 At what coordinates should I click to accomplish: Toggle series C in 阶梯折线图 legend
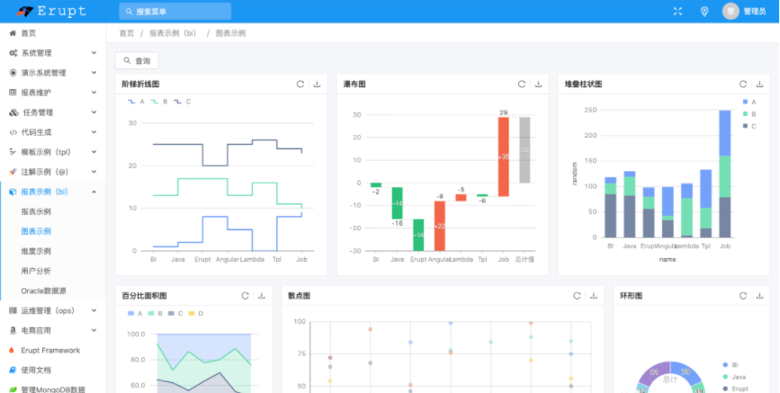(182, 102)
